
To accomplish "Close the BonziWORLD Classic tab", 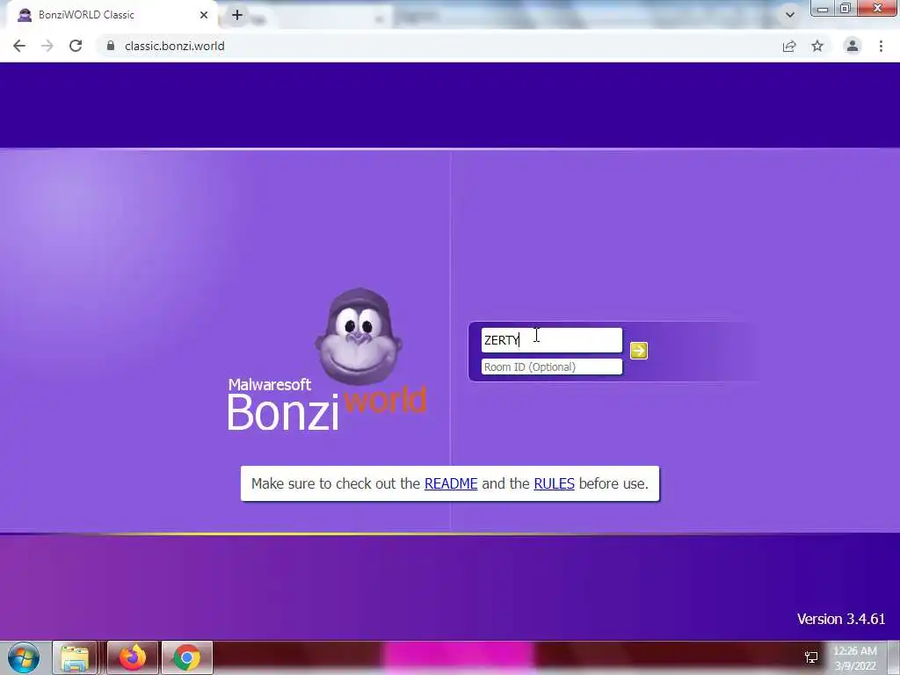I will (x=204, y=15).
